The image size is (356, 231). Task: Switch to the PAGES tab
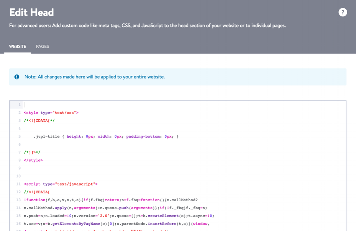click(x=43, y=47)
